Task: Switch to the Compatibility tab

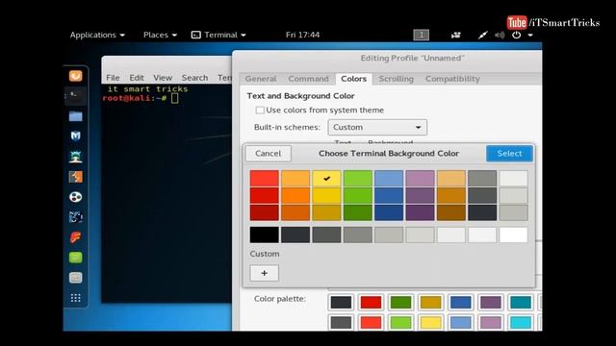Action: 452,79
